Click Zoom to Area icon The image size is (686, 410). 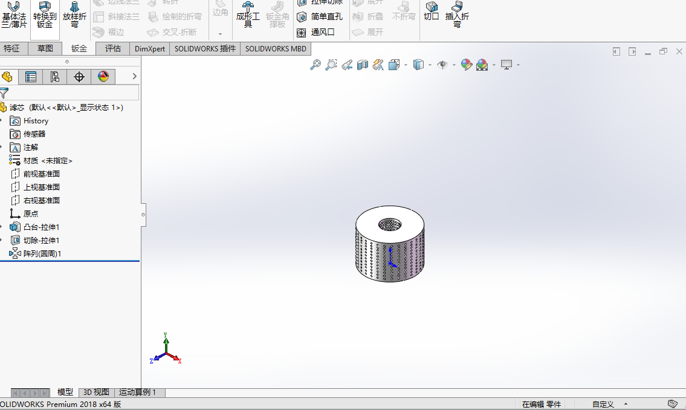click(331, 65)
